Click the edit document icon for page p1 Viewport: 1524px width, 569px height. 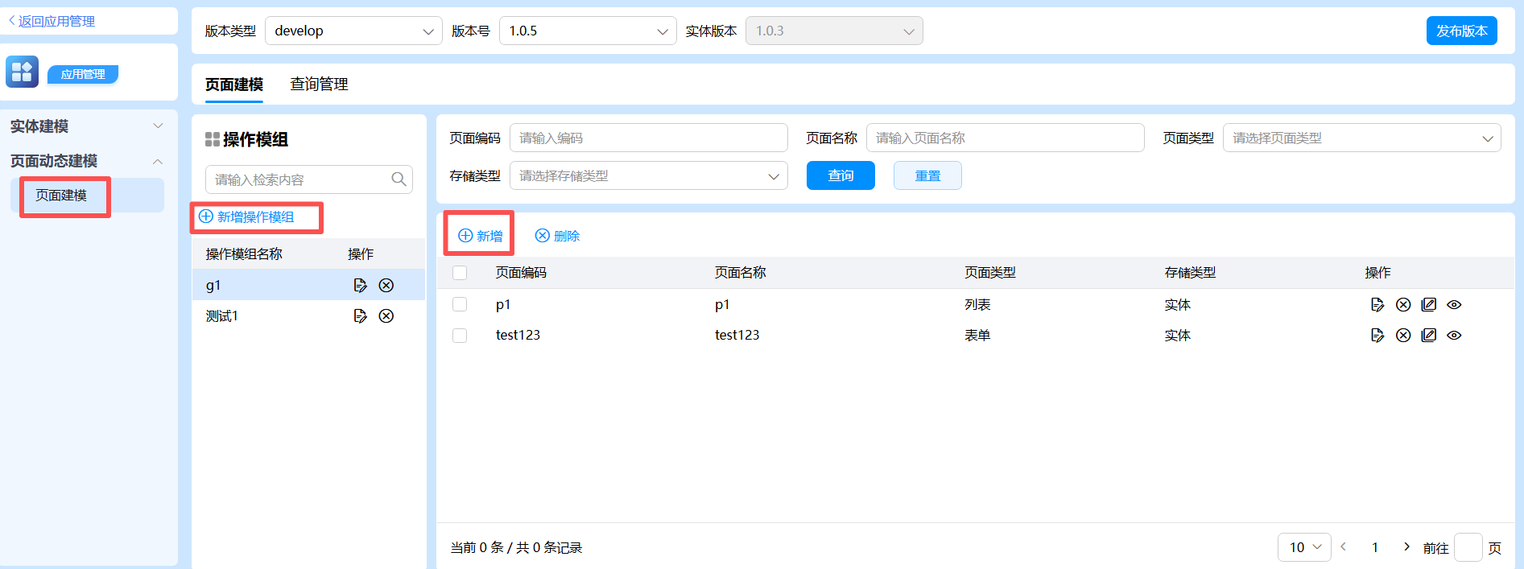coord(1377,304)
